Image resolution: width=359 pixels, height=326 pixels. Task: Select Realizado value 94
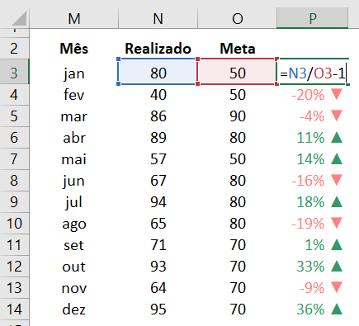click(x=158, y=202)
